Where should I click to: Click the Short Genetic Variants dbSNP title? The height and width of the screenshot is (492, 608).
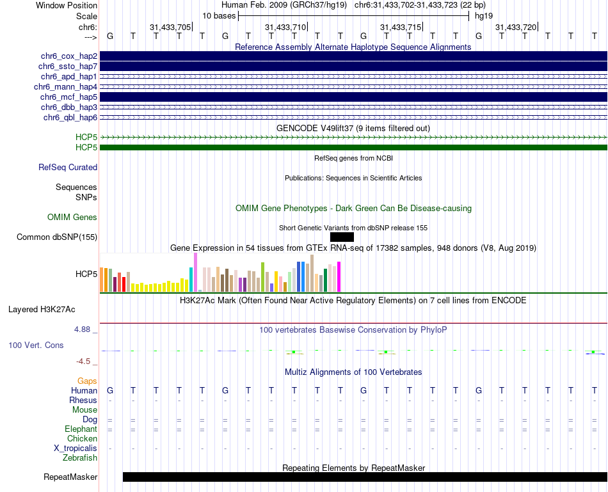click(353, 228)
